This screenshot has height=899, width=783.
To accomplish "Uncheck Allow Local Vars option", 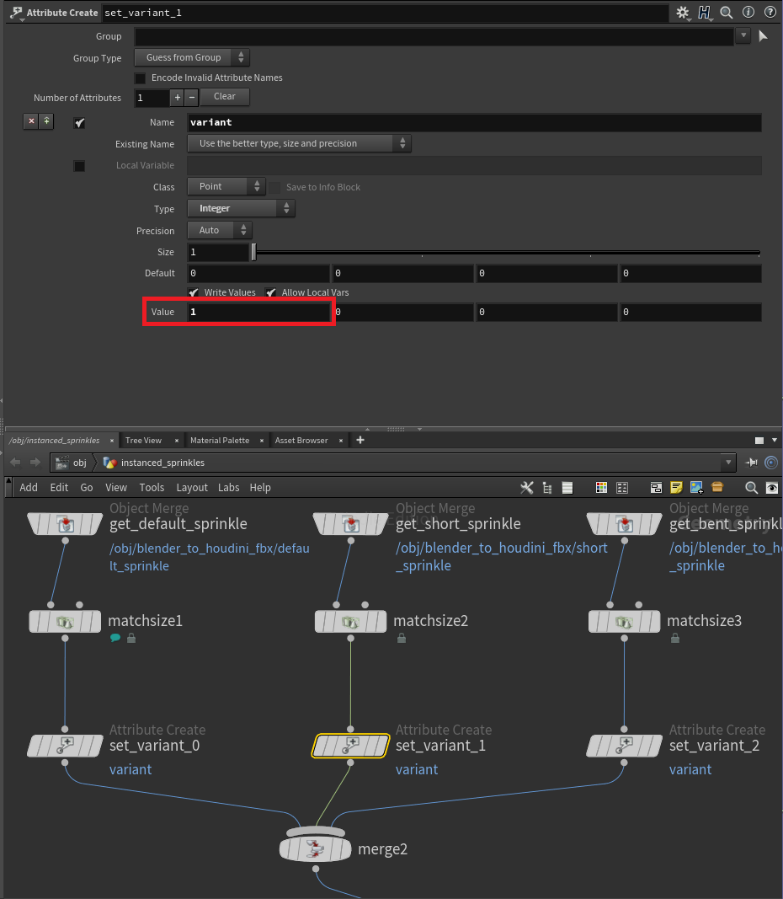I will coord(271,292).
